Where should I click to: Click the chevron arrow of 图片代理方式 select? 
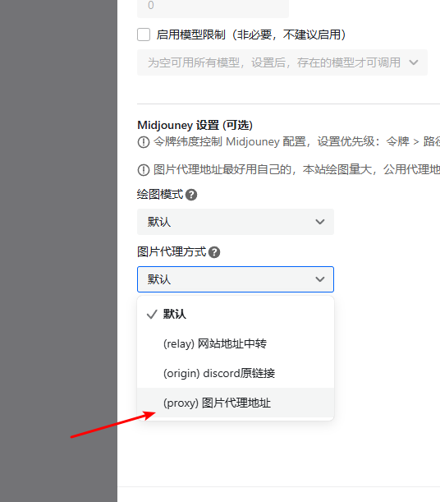coord(320,279)
